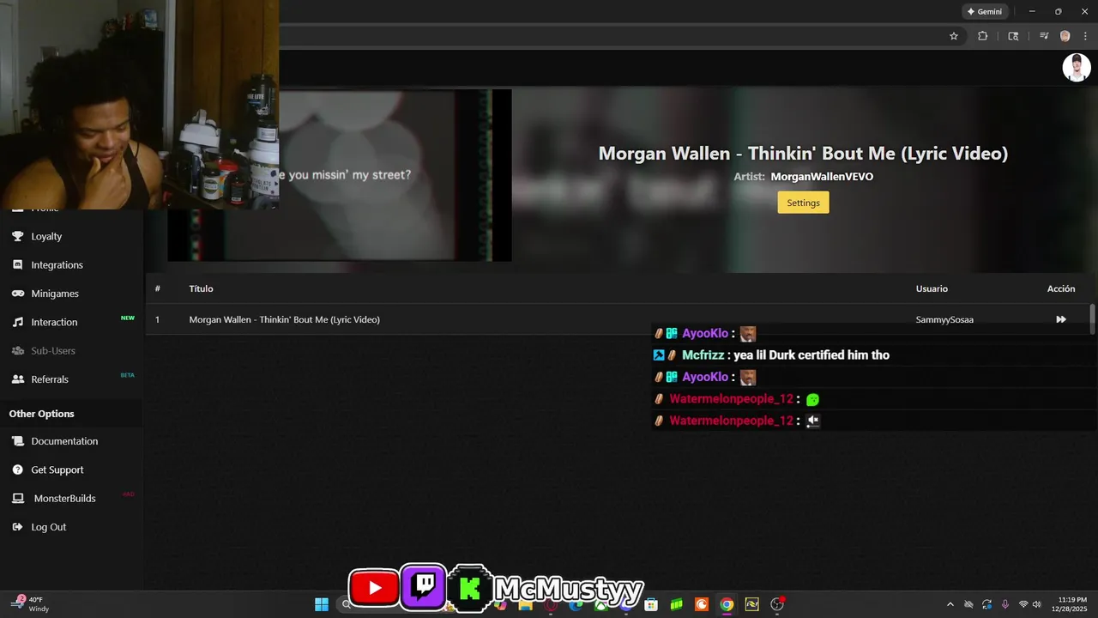The width and height of the screenshot is (1098, 618).
Task: Click the Título column header
Action: pyautogui.click(x=201, y=288)
